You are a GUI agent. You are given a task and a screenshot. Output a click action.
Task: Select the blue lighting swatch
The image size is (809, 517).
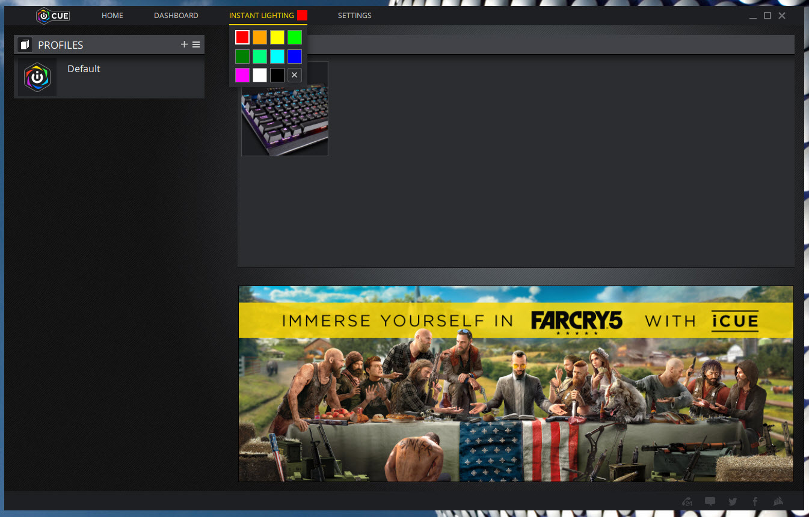point(295,57)
